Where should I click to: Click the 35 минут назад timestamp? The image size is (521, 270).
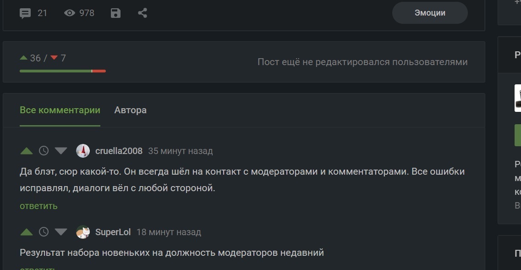tap(181, 151)
